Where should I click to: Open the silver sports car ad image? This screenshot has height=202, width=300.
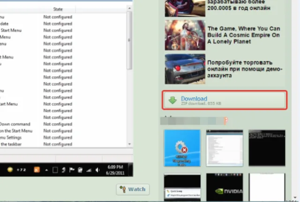click(185, 69)
